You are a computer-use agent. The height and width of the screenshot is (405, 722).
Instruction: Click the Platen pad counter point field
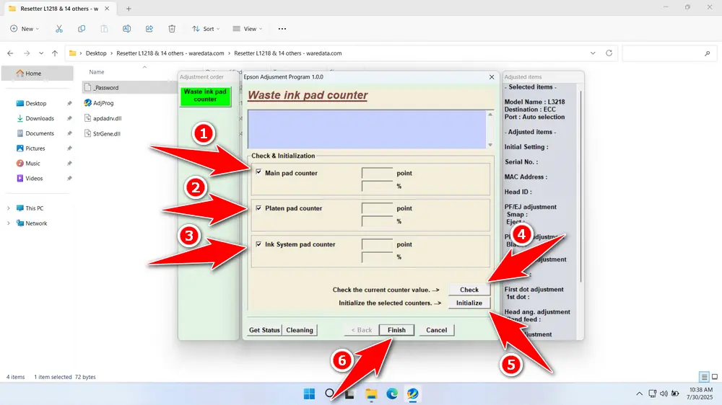[377, 208]
